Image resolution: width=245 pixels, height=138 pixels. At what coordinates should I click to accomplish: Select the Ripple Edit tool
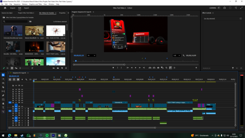point(3,83)
